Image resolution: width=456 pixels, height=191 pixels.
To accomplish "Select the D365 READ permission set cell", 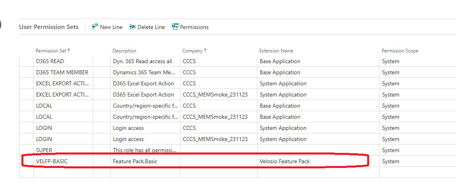I will 63,62.
